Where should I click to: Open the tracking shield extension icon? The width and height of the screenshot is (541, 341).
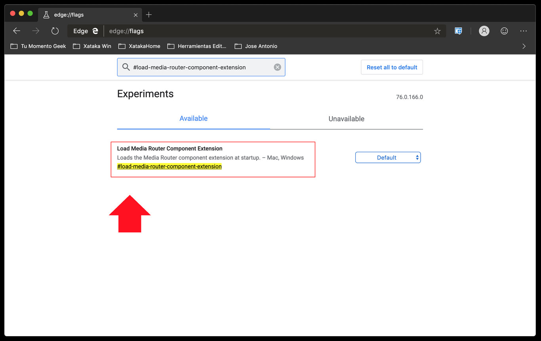[458, 31]
